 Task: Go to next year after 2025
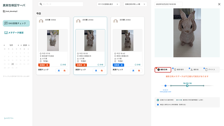29,45
